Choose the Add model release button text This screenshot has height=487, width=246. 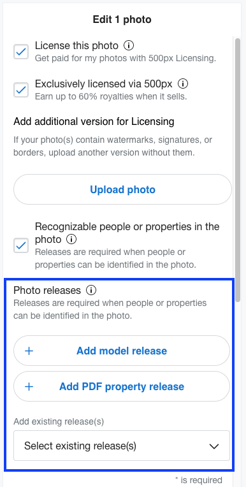[122, 351]
